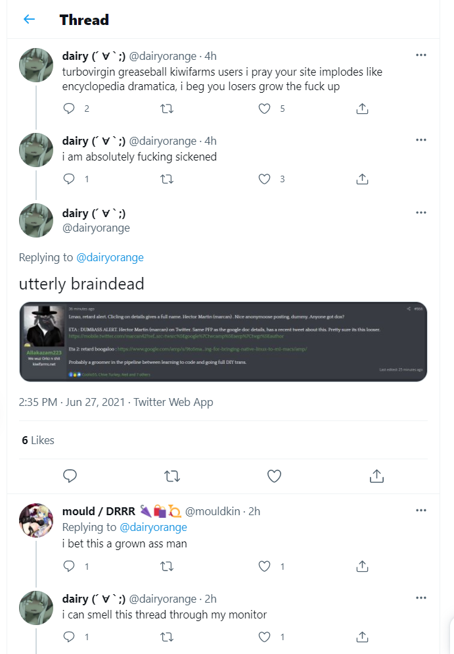
Task: Go back using the Thread back arrow
Action: [29, 19]
